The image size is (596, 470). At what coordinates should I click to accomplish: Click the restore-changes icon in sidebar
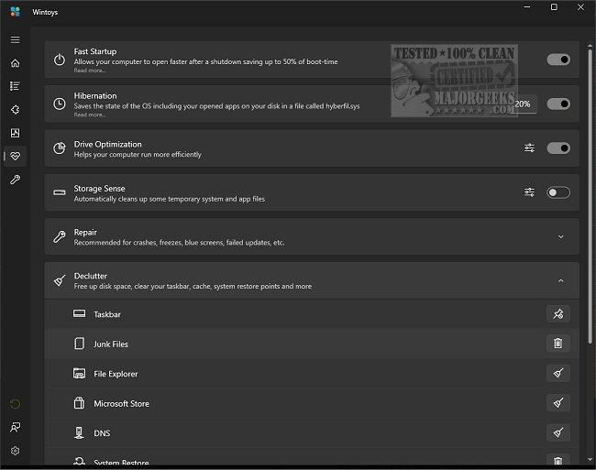pyautogui.click(x=16, y=404)
